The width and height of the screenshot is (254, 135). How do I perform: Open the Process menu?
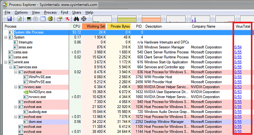(50, 13)
